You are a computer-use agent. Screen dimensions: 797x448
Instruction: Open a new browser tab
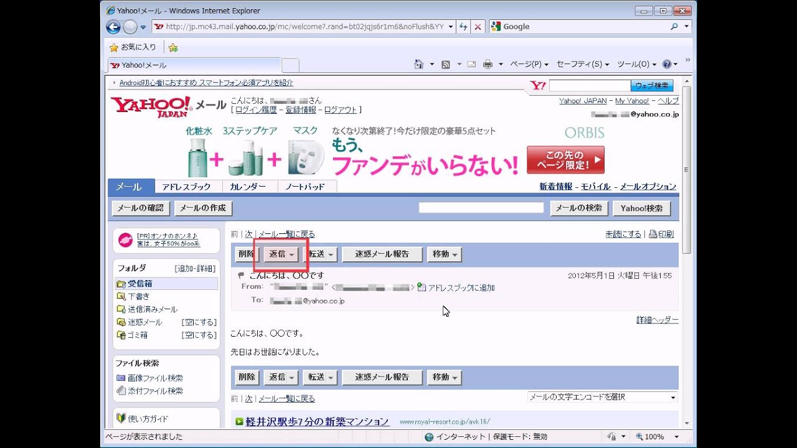290,65
